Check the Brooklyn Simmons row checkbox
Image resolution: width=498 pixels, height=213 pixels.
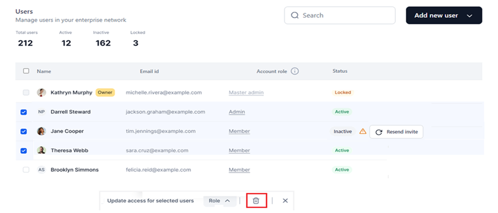tap(26, 170)
